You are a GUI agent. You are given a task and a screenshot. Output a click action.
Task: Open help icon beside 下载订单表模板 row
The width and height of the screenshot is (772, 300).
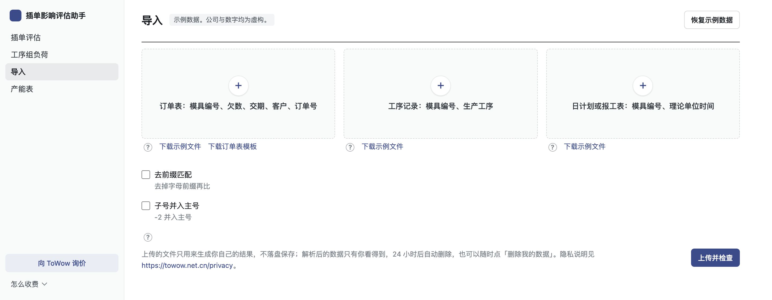(x=148, y=147)
